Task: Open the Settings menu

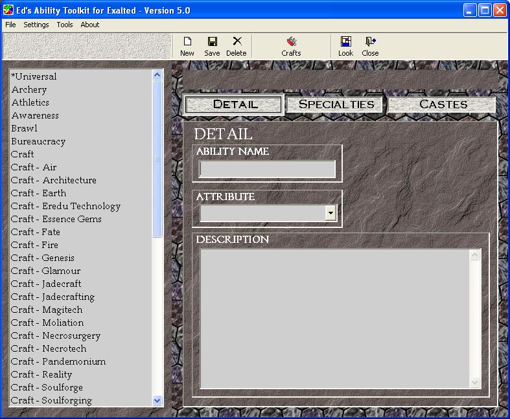Action: click(x=36, y=25)
